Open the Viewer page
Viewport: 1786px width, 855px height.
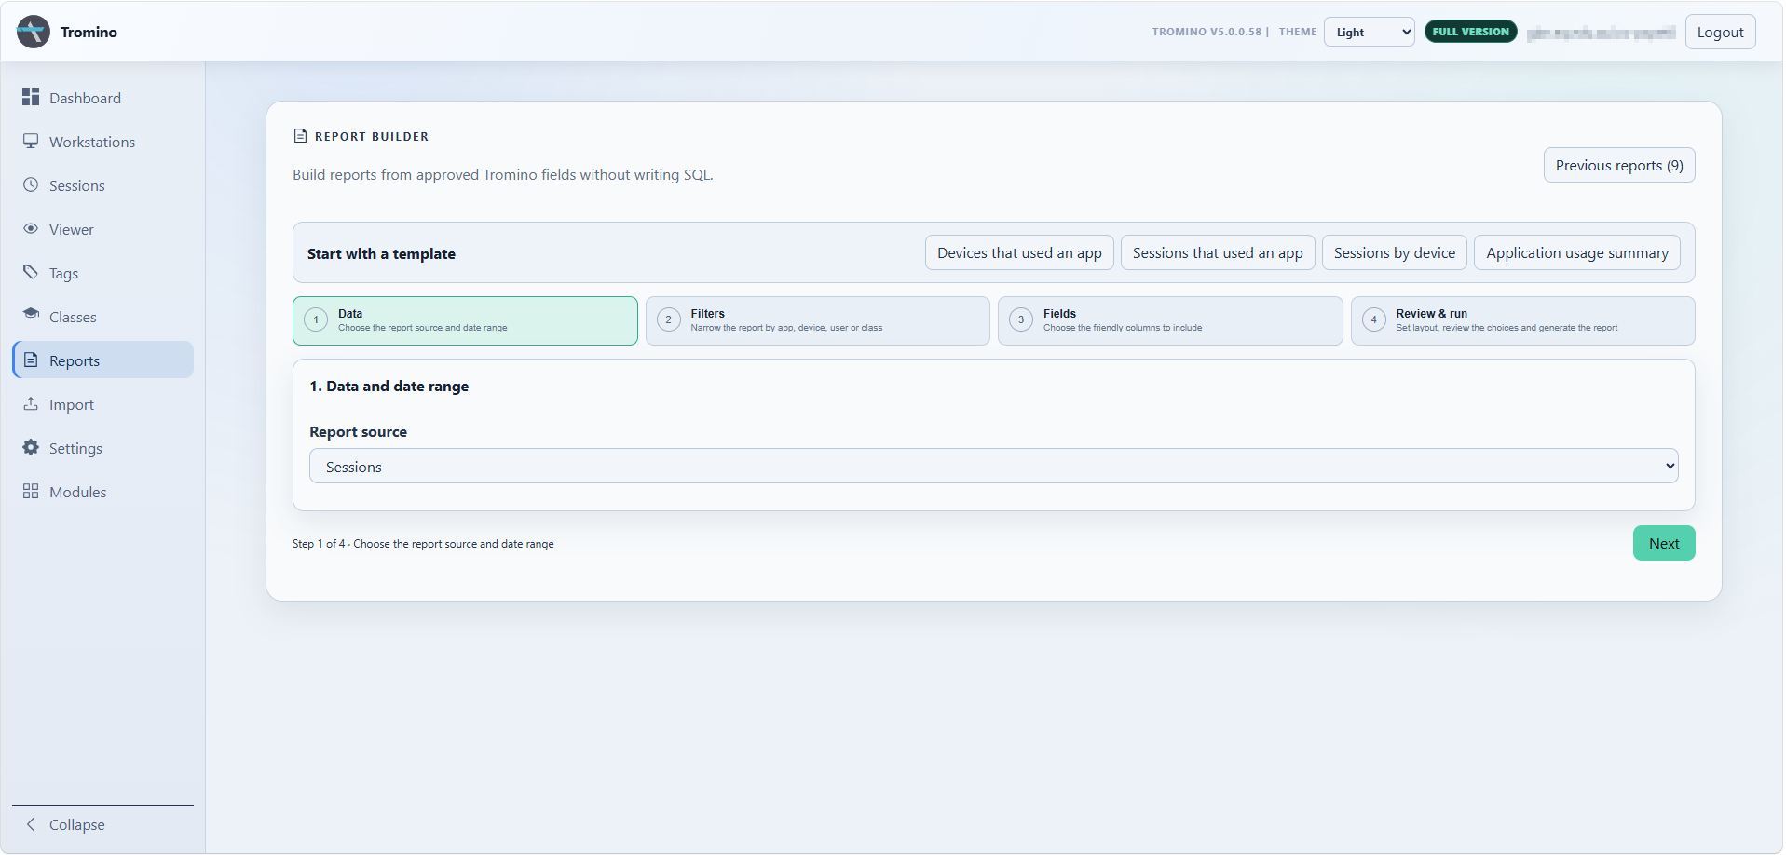click(x=102, y=229)
